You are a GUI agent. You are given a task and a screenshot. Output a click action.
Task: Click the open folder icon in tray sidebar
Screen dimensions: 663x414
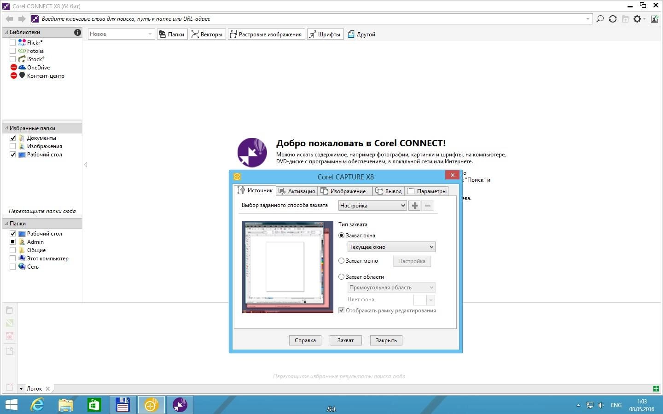9,310
